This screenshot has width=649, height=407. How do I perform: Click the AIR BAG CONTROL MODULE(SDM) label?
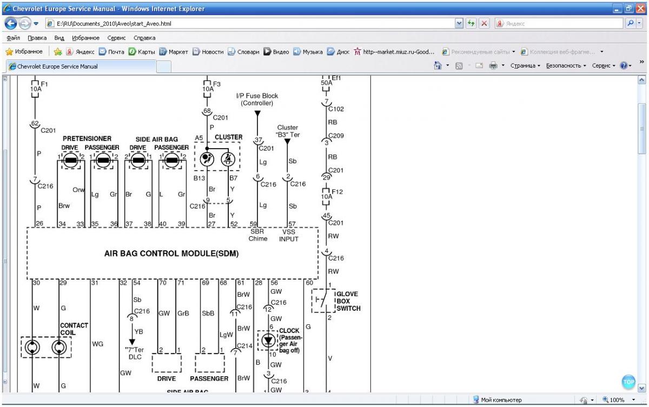171,253
